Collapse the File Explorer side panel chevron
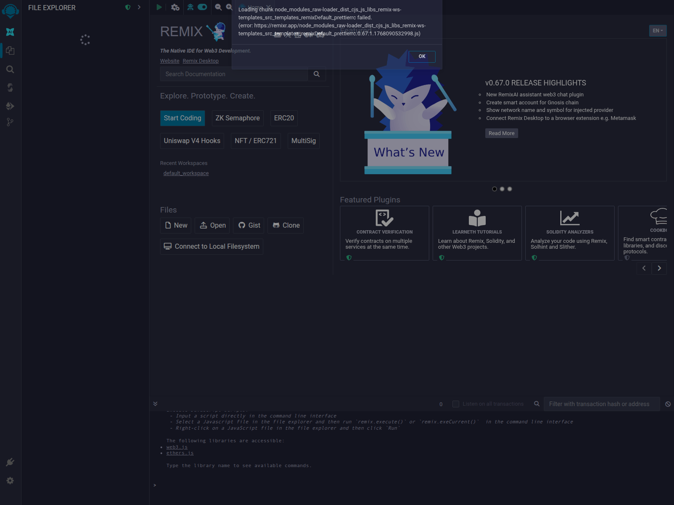Image resolution: width=674 pixels, height=505 pixels. pos(139,7)
